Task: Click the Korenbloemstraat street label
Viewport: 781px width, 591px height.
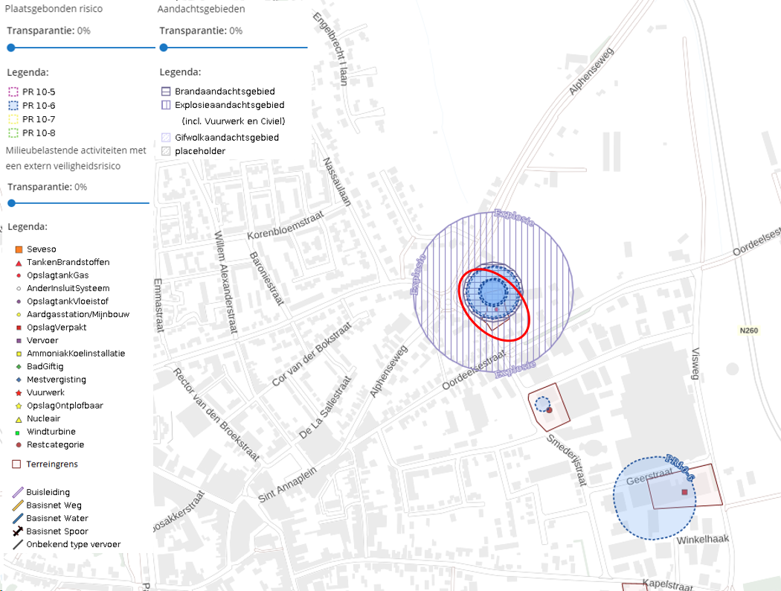Action: [x=286, y=225]
